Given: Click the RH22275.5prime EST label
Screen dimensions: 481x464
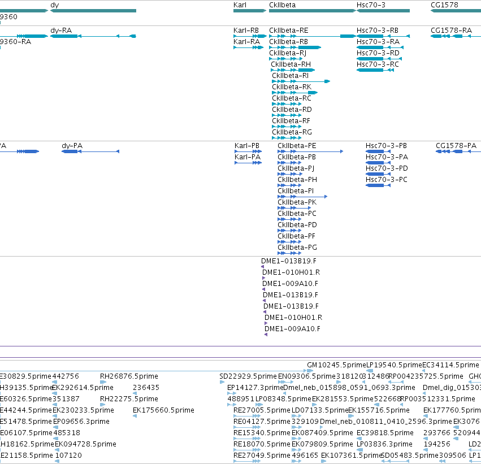Looking at the screenshot, I should [129, 399].
